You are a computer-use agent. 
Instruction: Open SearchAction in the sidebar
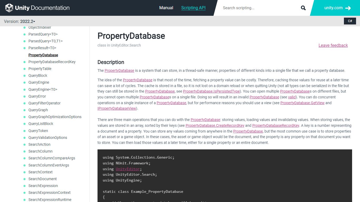click(39, 144)
